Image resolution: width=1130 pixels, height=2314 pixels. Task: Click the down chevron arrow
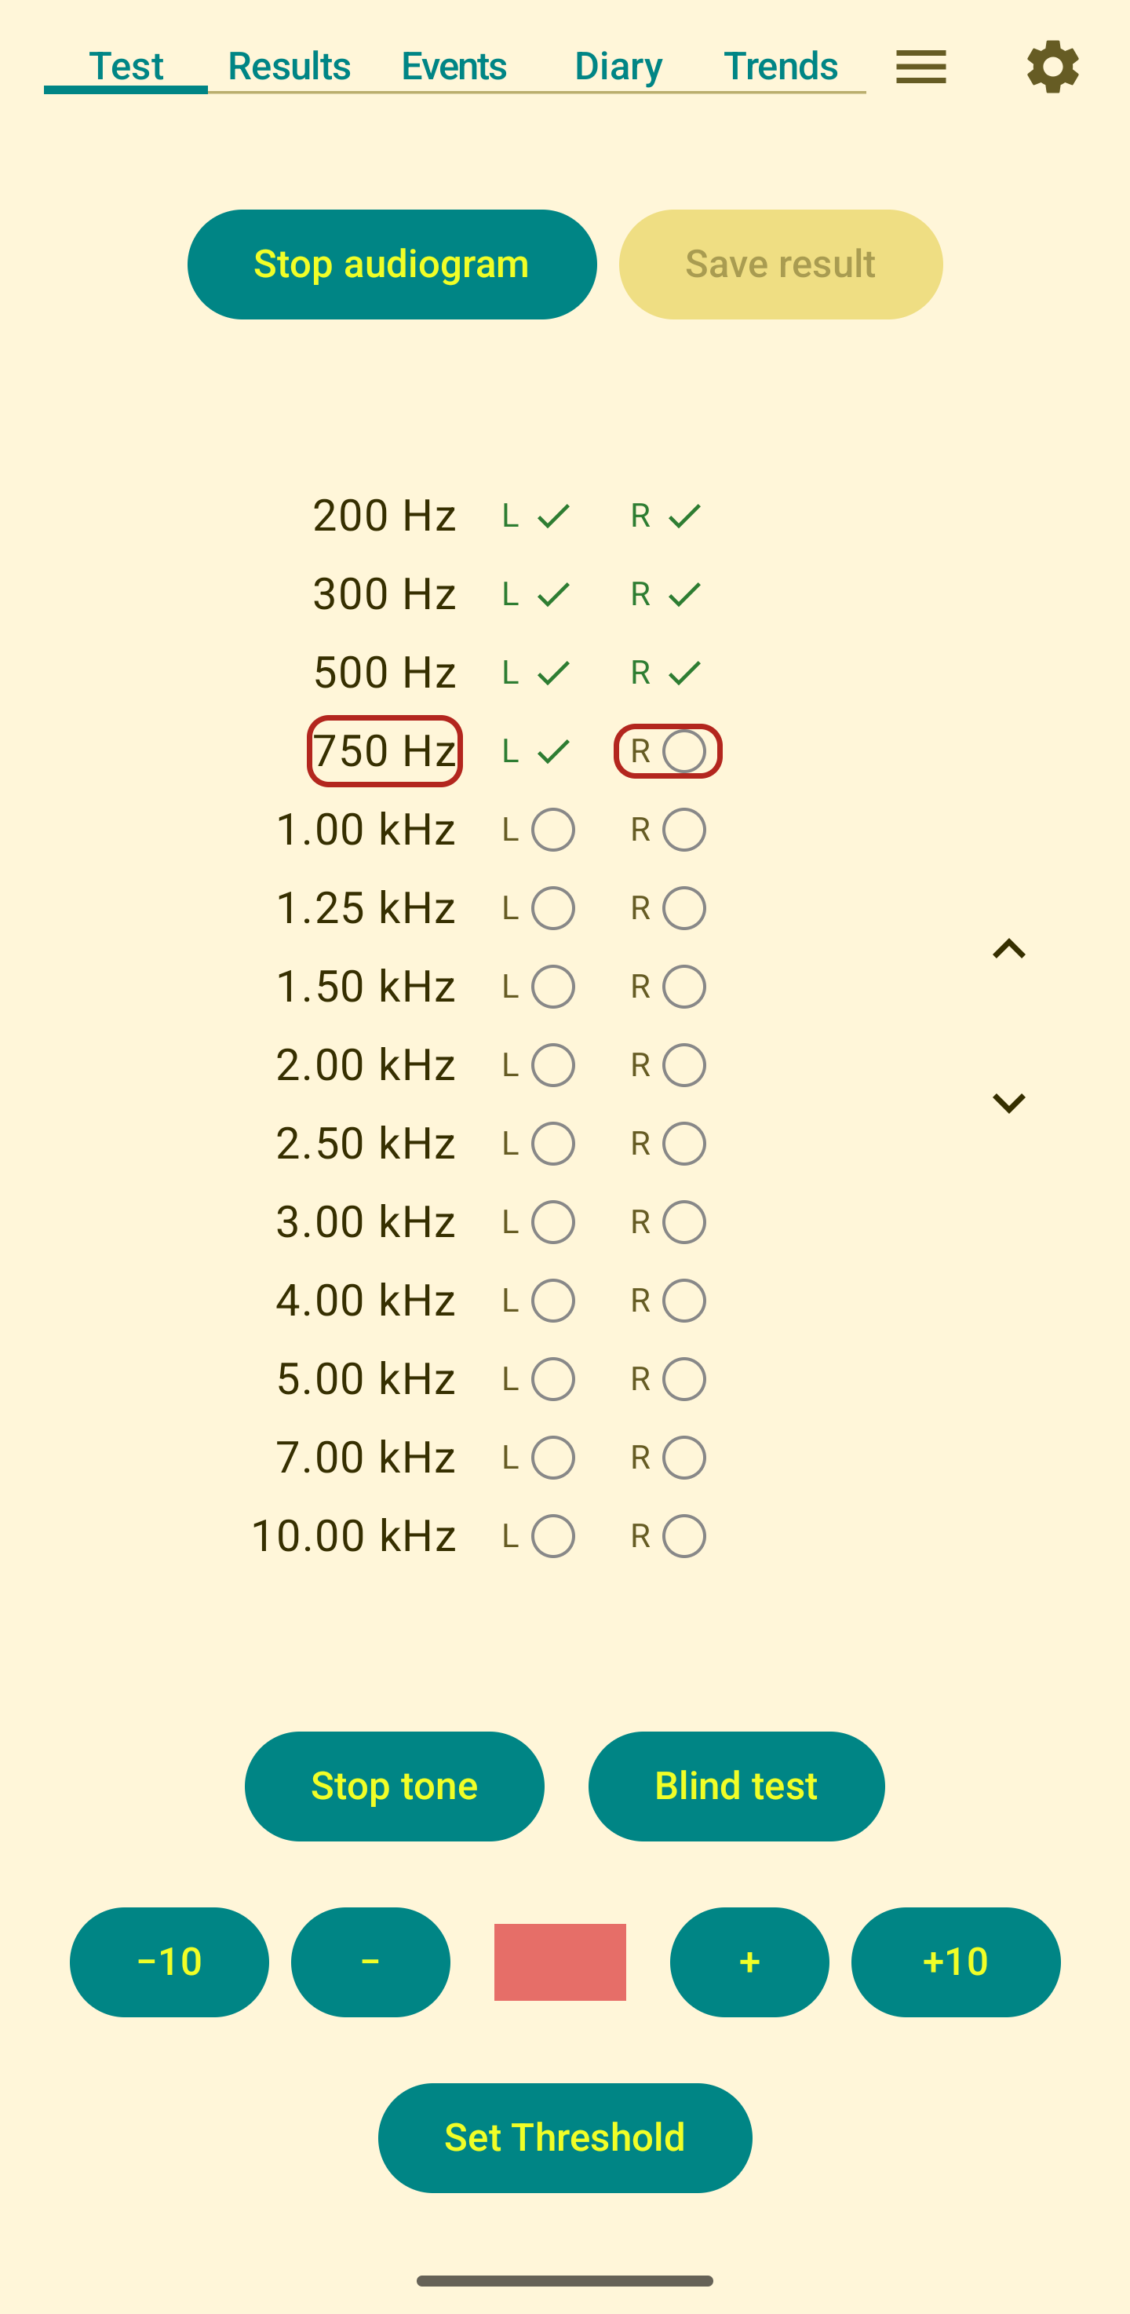tap(1008, 1102)
